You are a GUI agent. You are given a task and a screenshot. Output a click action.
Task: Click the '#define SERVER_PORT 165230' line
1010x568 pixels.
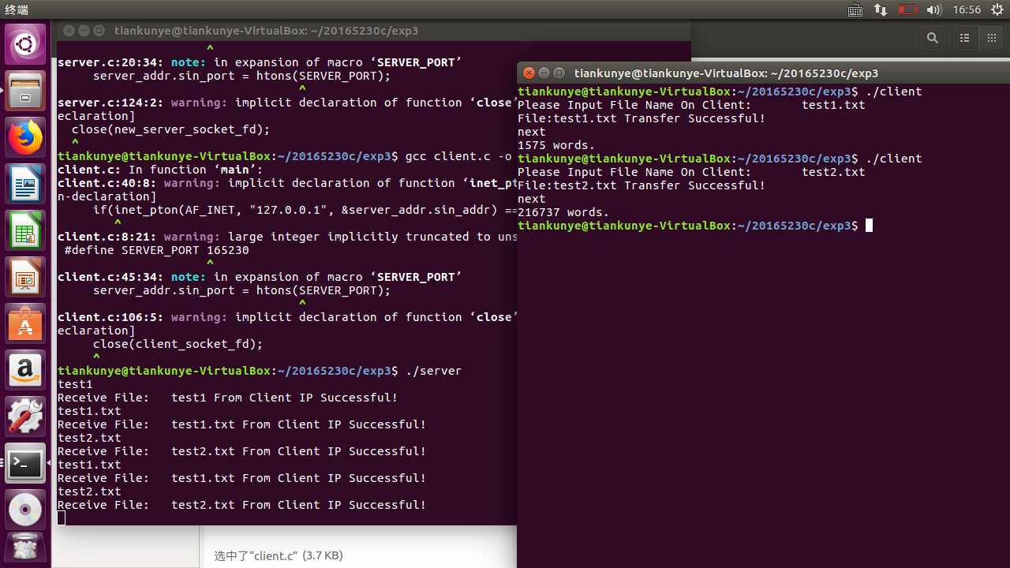(x=156, y=250)
